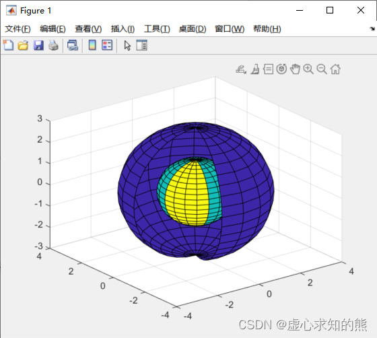This screenshot has width=377, height=338.
Task: Maximize the Figure 1 window
Action: (x=330, y=10)
